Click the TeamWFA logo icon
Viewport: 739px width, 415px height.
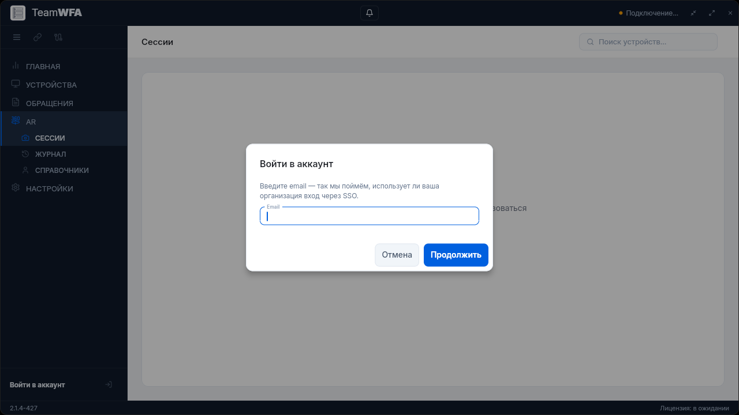click(x=18, y=13)
